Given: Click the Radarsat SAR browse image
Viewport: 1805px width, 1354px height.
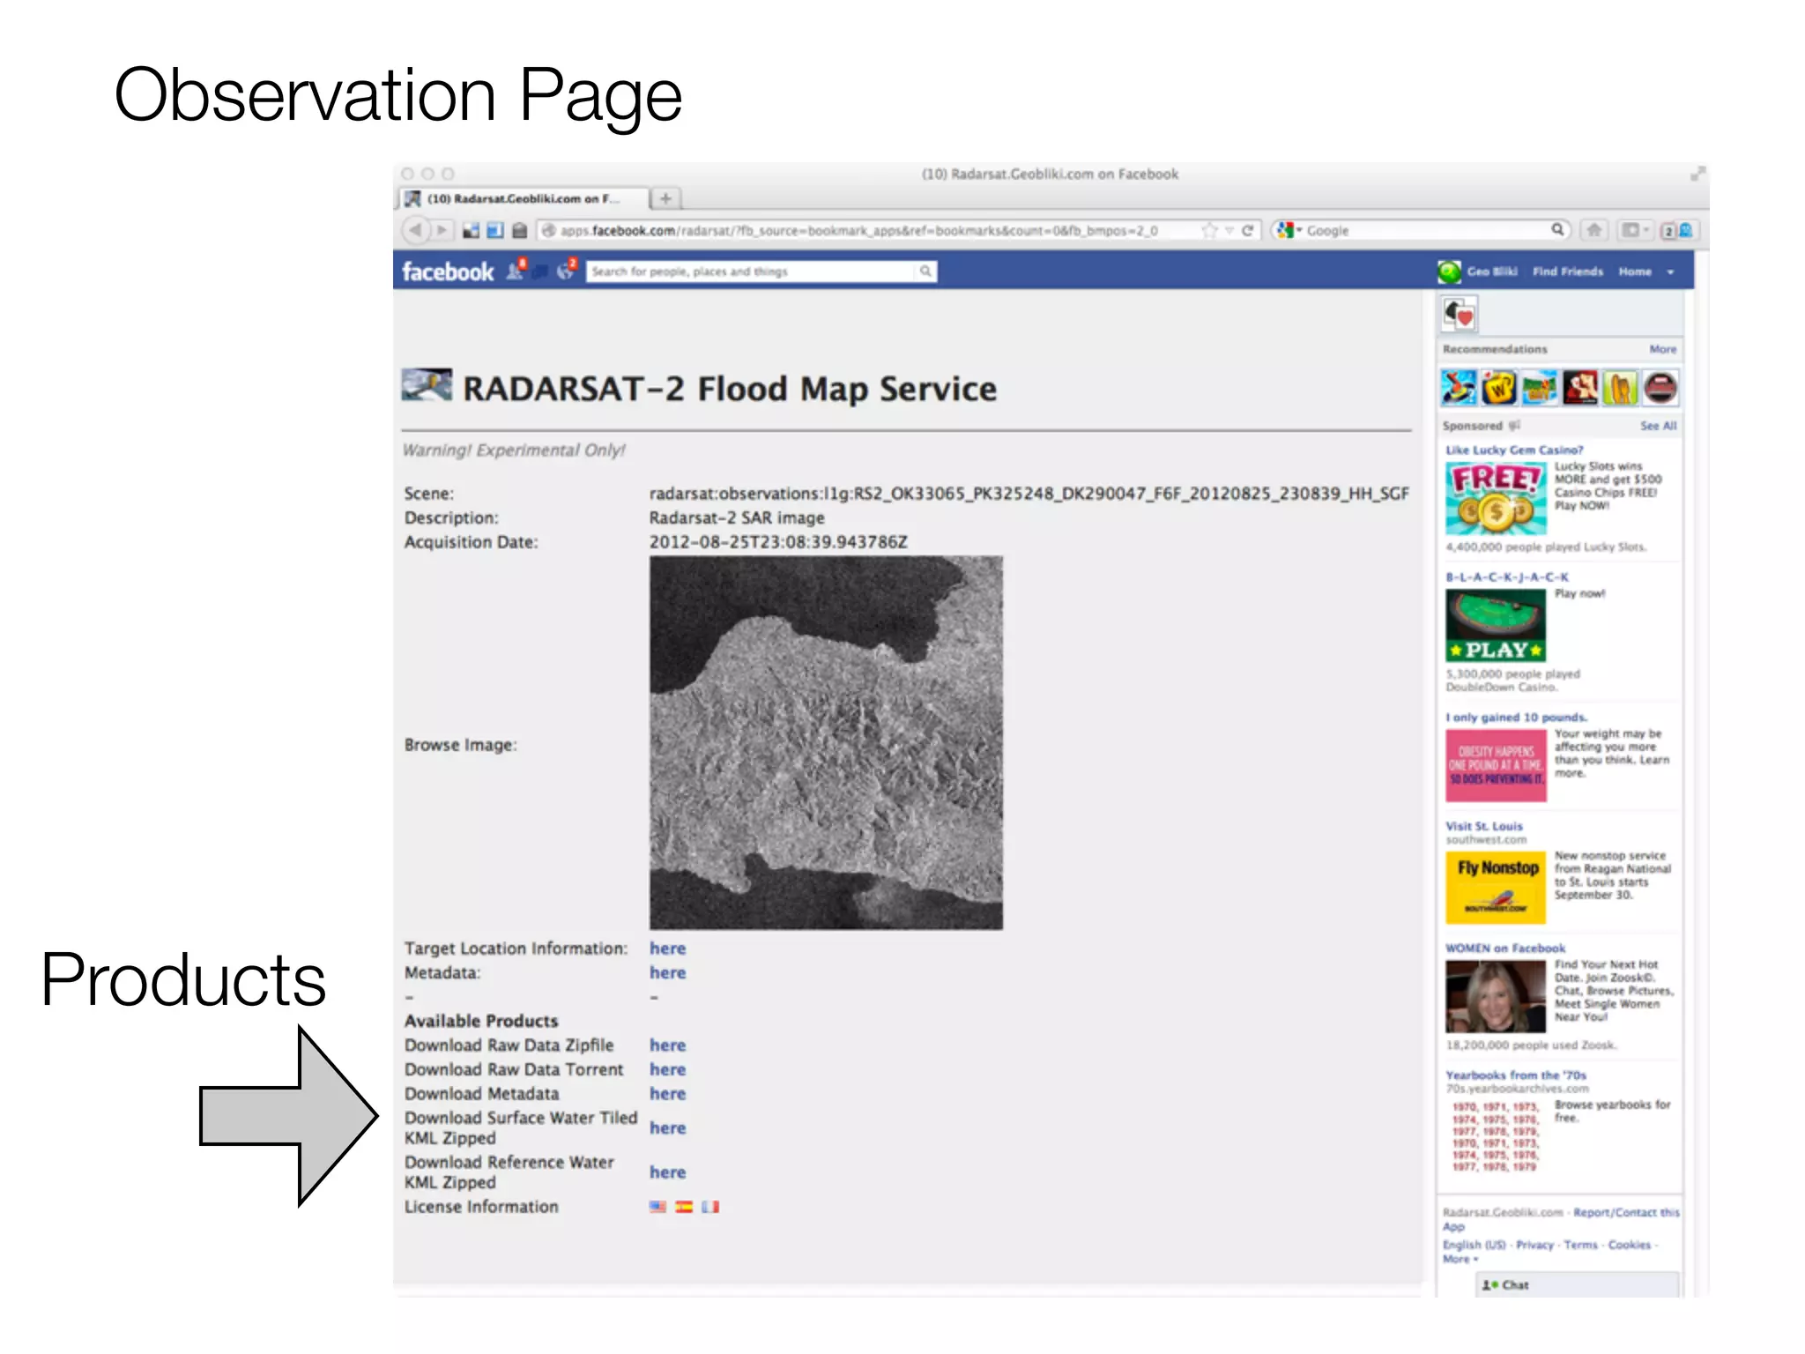Looking at the screenshot, I should coord(826,742).
